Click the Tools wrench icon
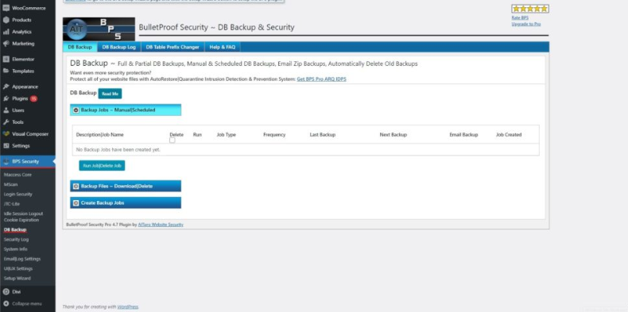Image resolution: width=628 pixels, height=312 pixels. tap(6, 122)
